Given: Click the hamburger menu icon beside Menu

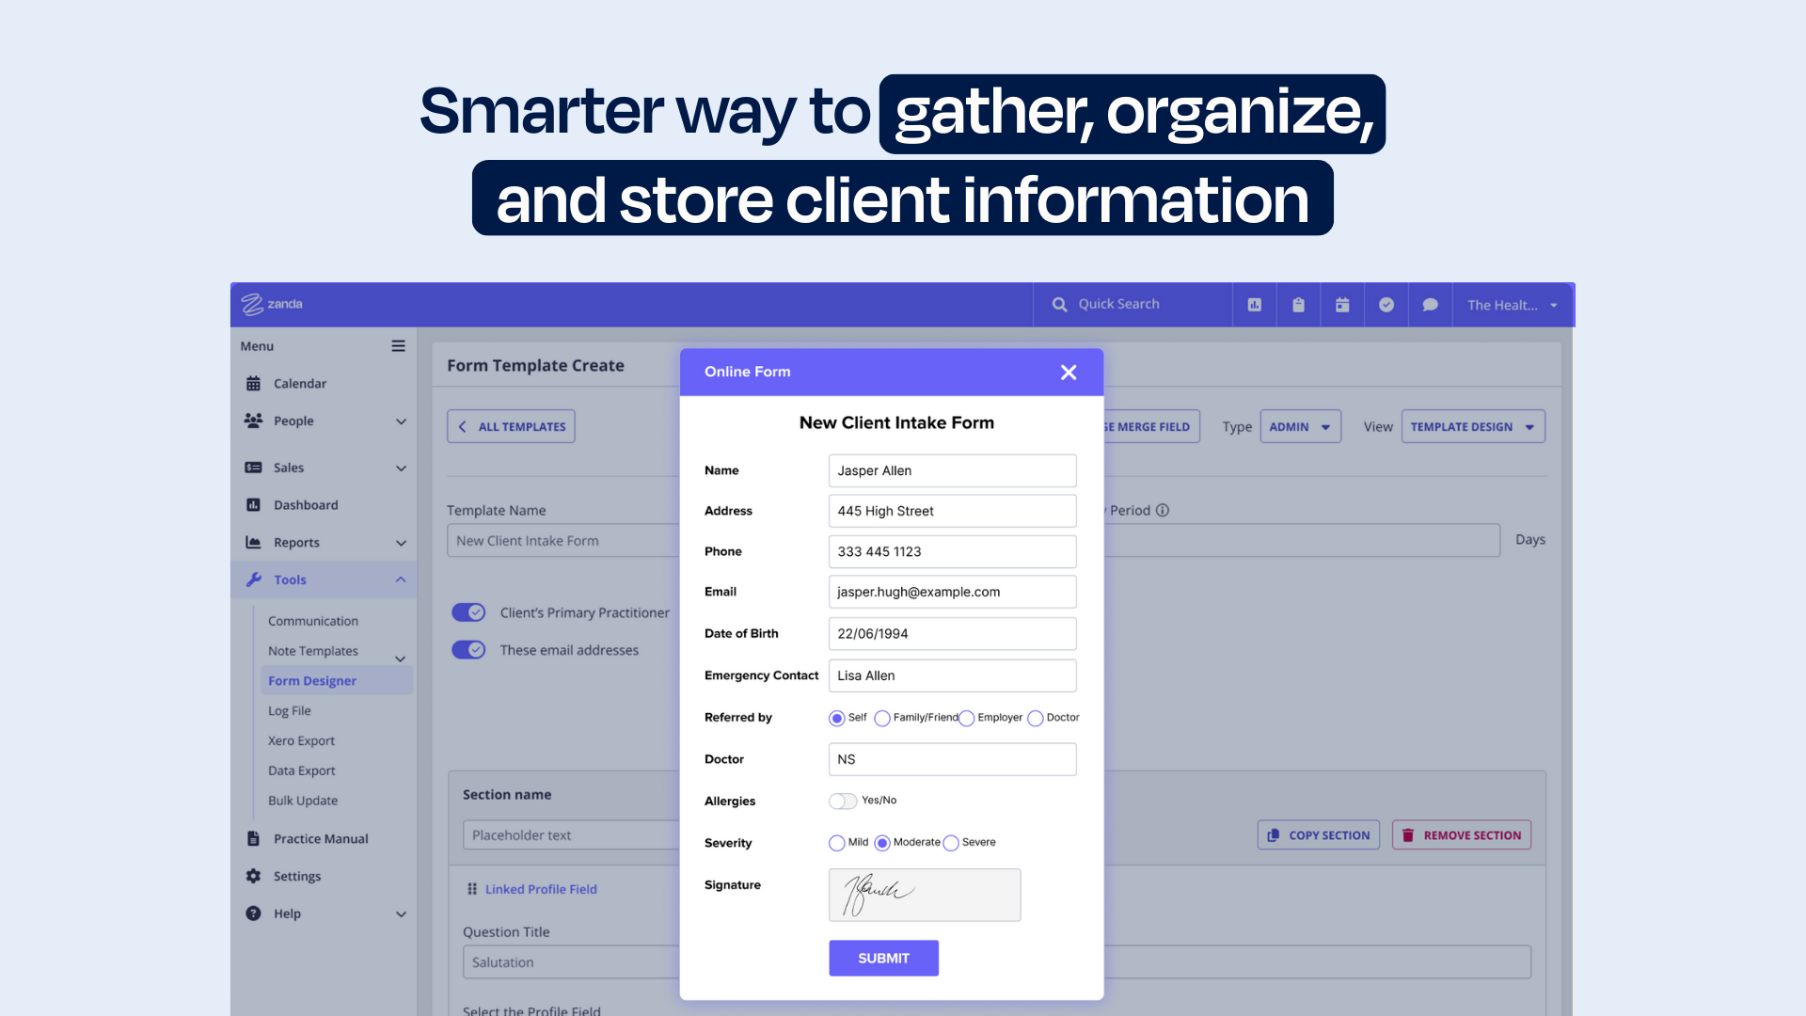Looking at the screenshot, I should (399, 346).
